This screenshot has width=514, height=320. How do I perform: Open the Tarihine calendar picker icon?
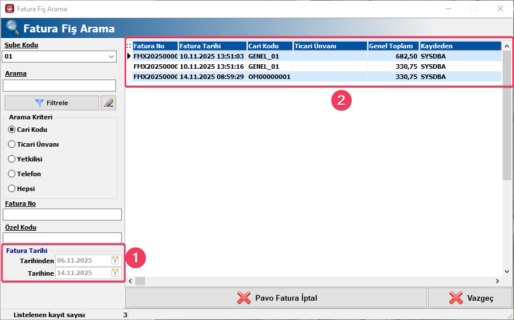pos(115,273)
